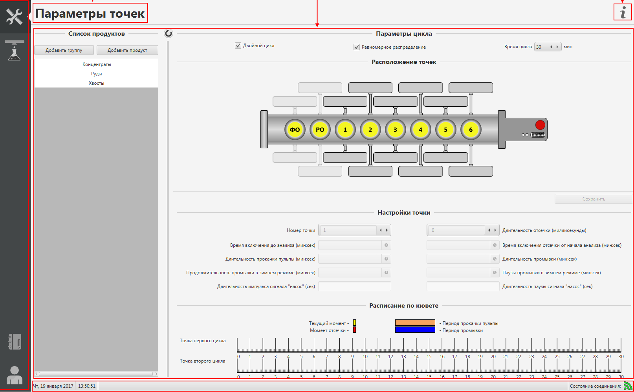The width and height of the screenshot is (634, 392).
Task: Open clock picker for Паузы промывки в зимнем режиме
Action: pos(495,273)
